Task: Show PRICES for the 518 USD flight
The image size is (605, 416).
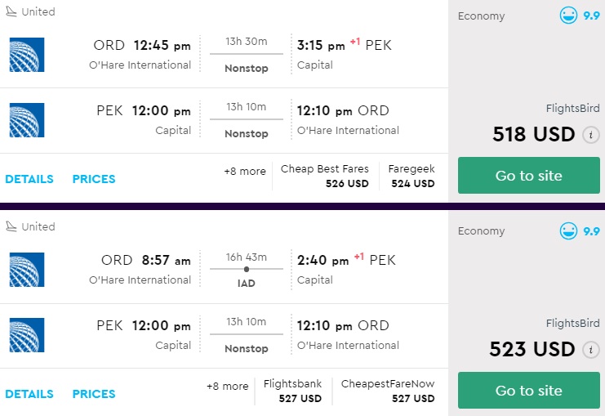Action: coord(94,179)
